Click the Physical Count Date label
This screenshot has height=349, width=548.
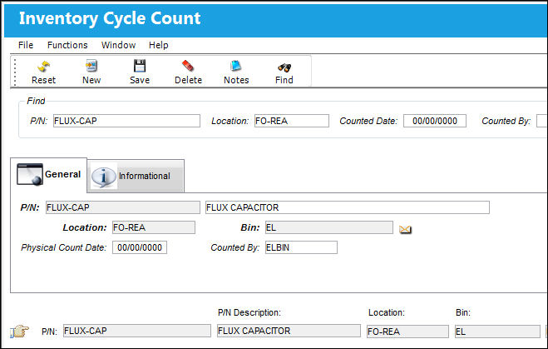pyautogui.click(x=63, y=248)
